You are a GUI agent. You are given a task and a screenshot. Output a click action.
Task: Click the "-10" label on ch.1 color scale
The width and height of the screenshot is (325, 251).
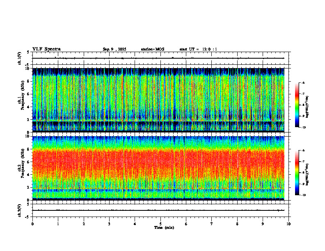[304, 128]
